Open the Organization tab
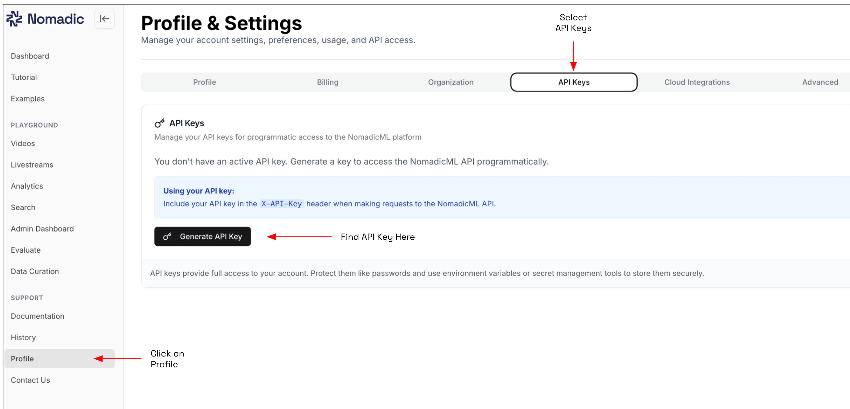Screen dimensions: 850x409 click(451, 82)
